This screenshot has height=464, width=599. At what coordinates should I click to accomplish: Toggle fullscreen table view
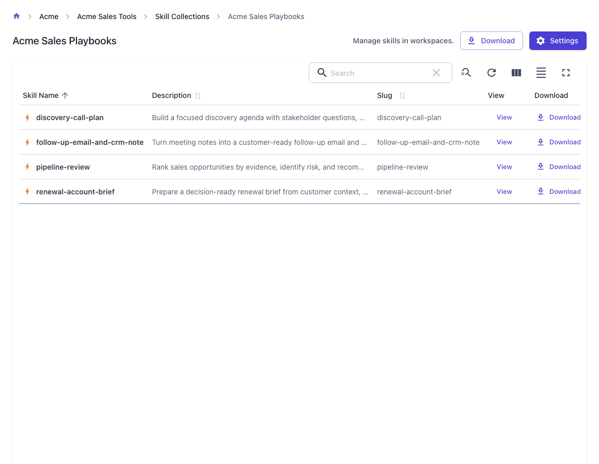(x=566, y=73)
